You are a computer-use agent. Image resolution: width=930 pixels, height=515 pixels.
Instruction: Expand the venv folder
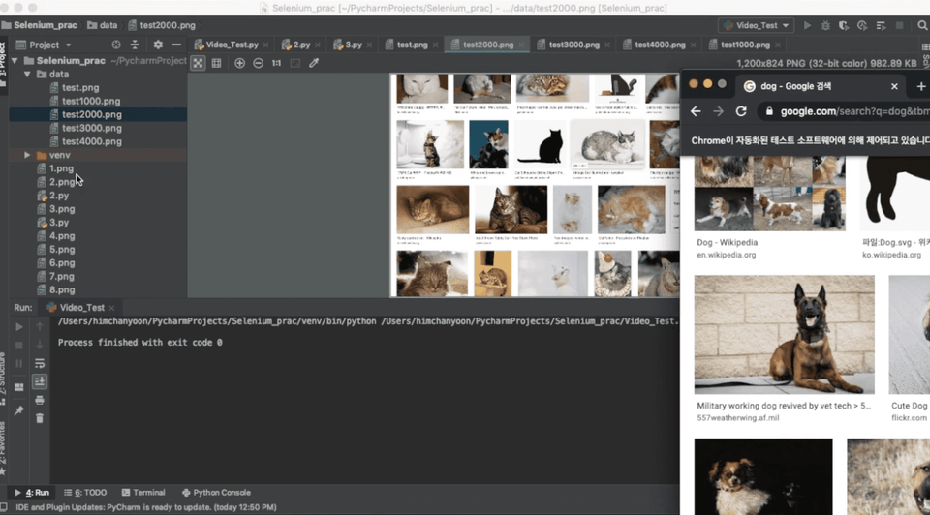point(27,155)
